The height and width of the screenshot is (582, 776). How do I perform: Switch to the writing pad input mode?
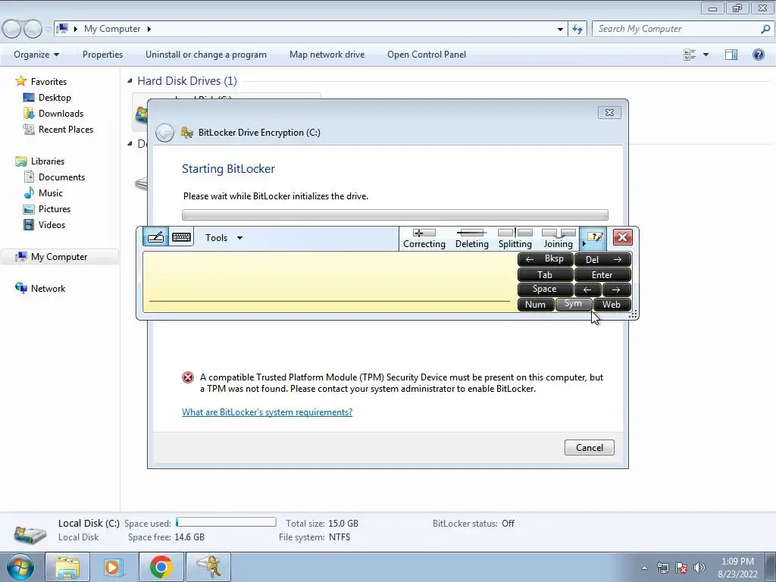155,237
